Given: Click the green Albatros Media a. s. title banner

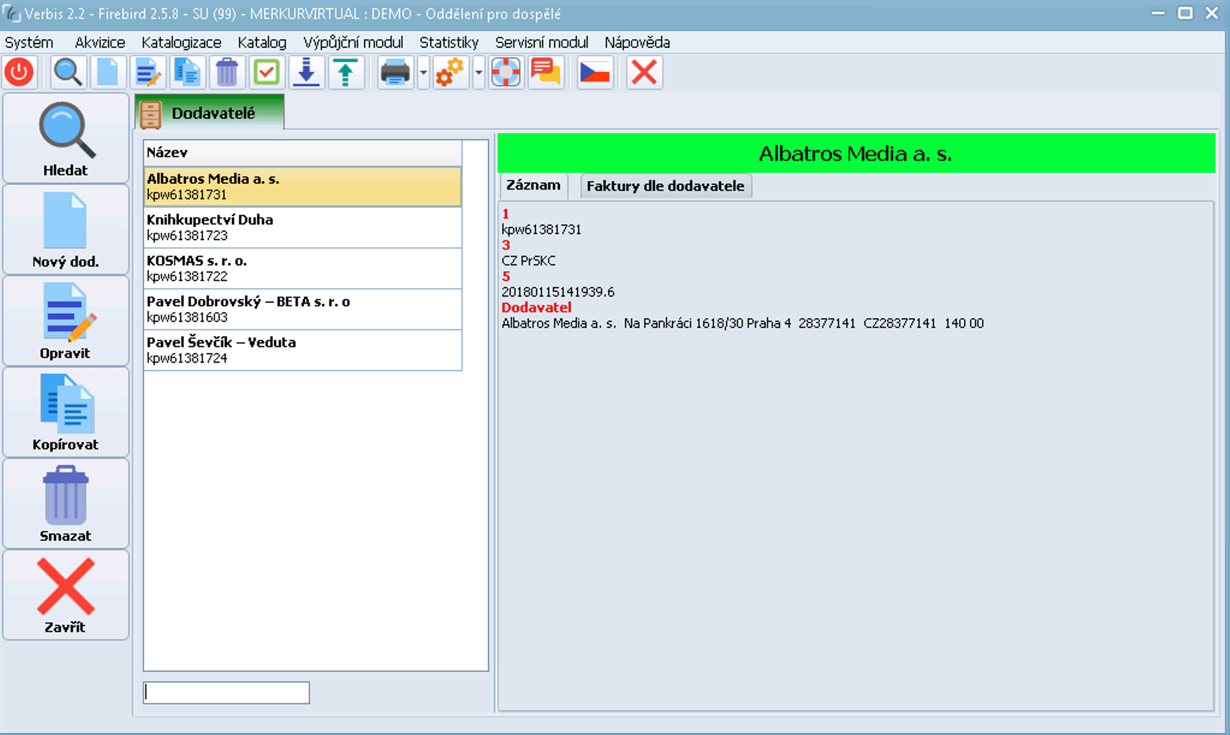Looking at the screenshot, I should point(856,153).
